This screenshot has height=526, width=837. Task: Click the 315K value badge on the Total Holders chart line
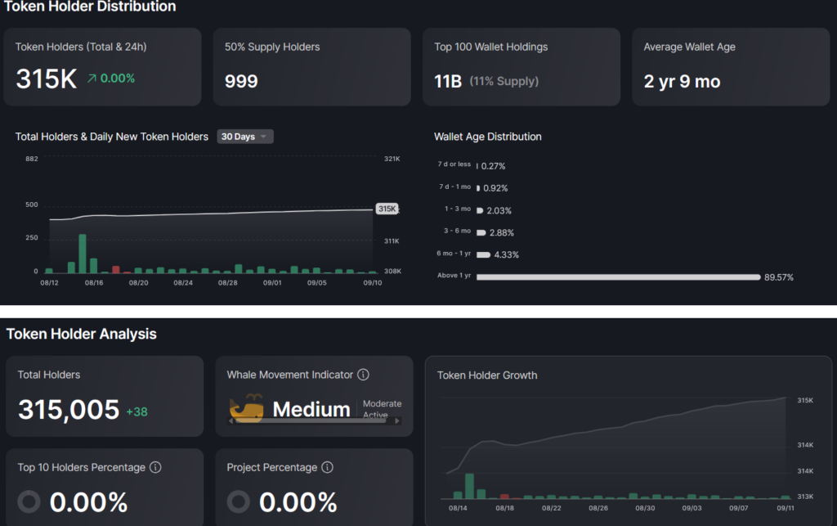(387, 209)
